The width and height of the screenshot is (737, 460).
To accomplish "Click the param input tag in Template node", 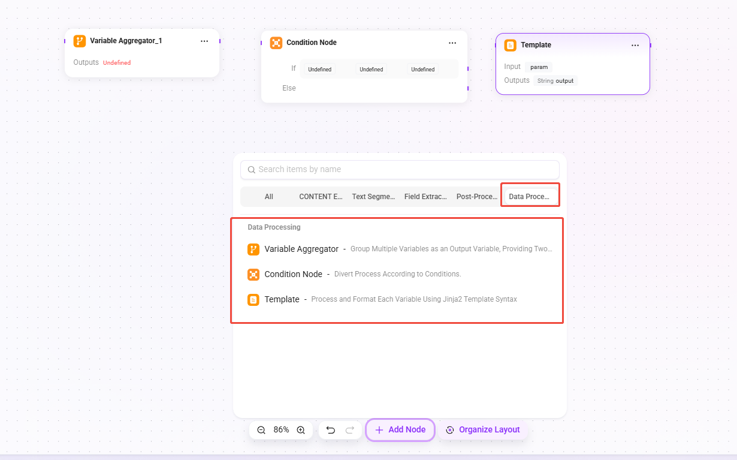I will point(539,67).
